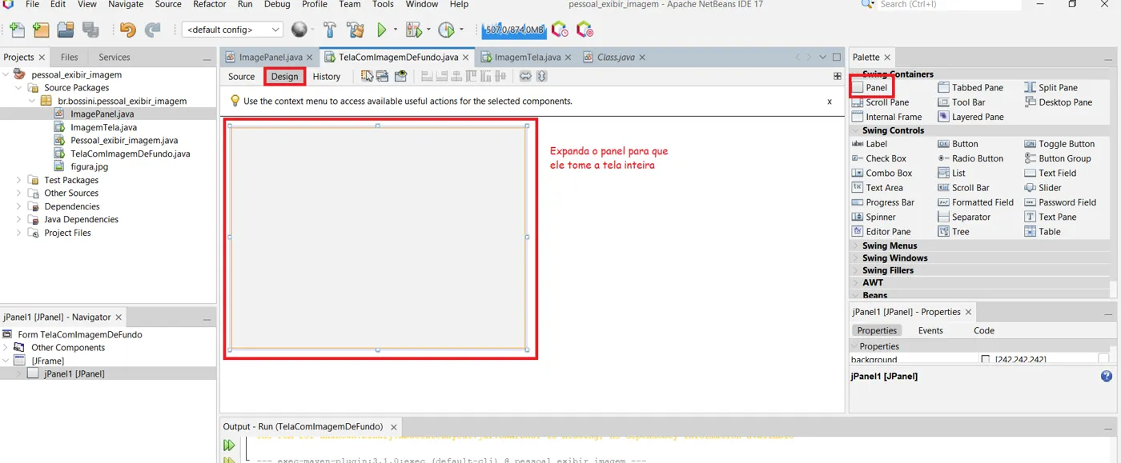Screen dimensions: 1121x463
Task: Expand jPanel1 node in Navigator
Action: tap(19, 373)
